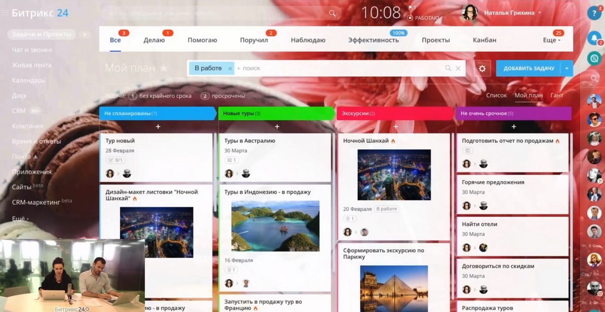
Task: Open checklist 0/1 on Тур новый card
Action: pyautogui.click(x=115, y=160)
